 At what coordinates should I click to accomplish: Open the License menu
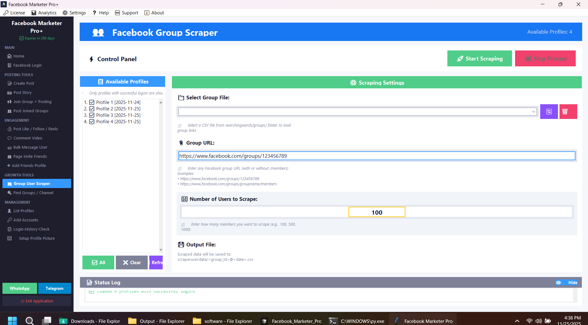[14, 13]
